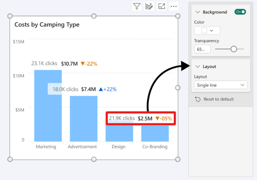
Task: Toggle the Background switch off
Action: 240,12
